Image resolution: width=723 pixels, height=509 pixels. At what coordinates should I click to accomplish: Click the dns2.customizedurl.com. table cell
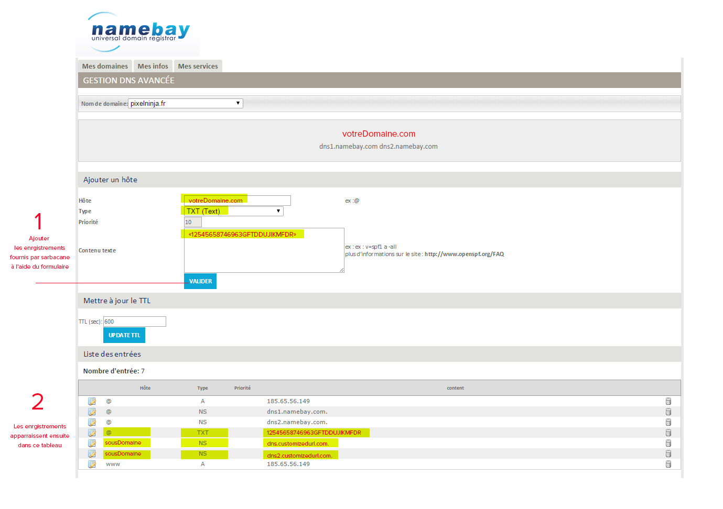(300, 455)
